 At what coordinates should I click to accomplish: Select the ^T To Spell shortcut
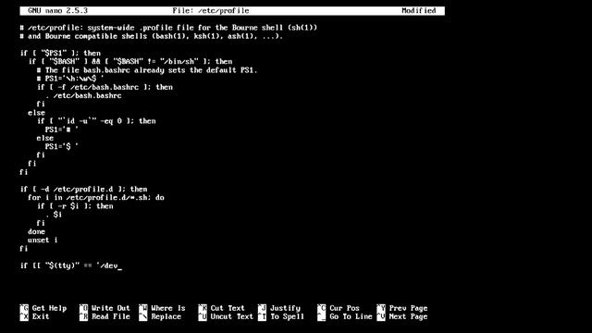coord(281,316)
